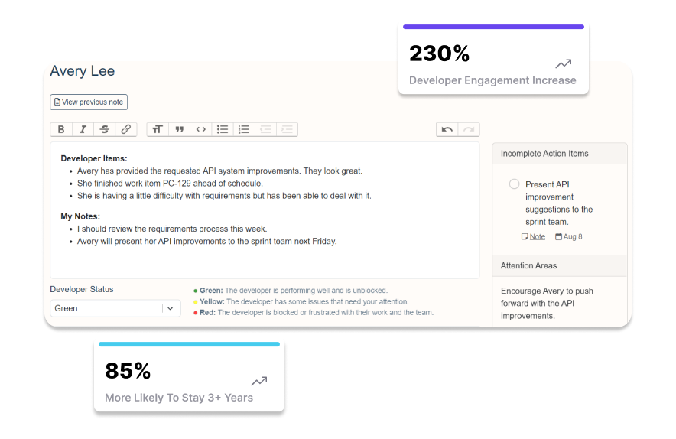Click the trend arrow on the 85% card

259,381
